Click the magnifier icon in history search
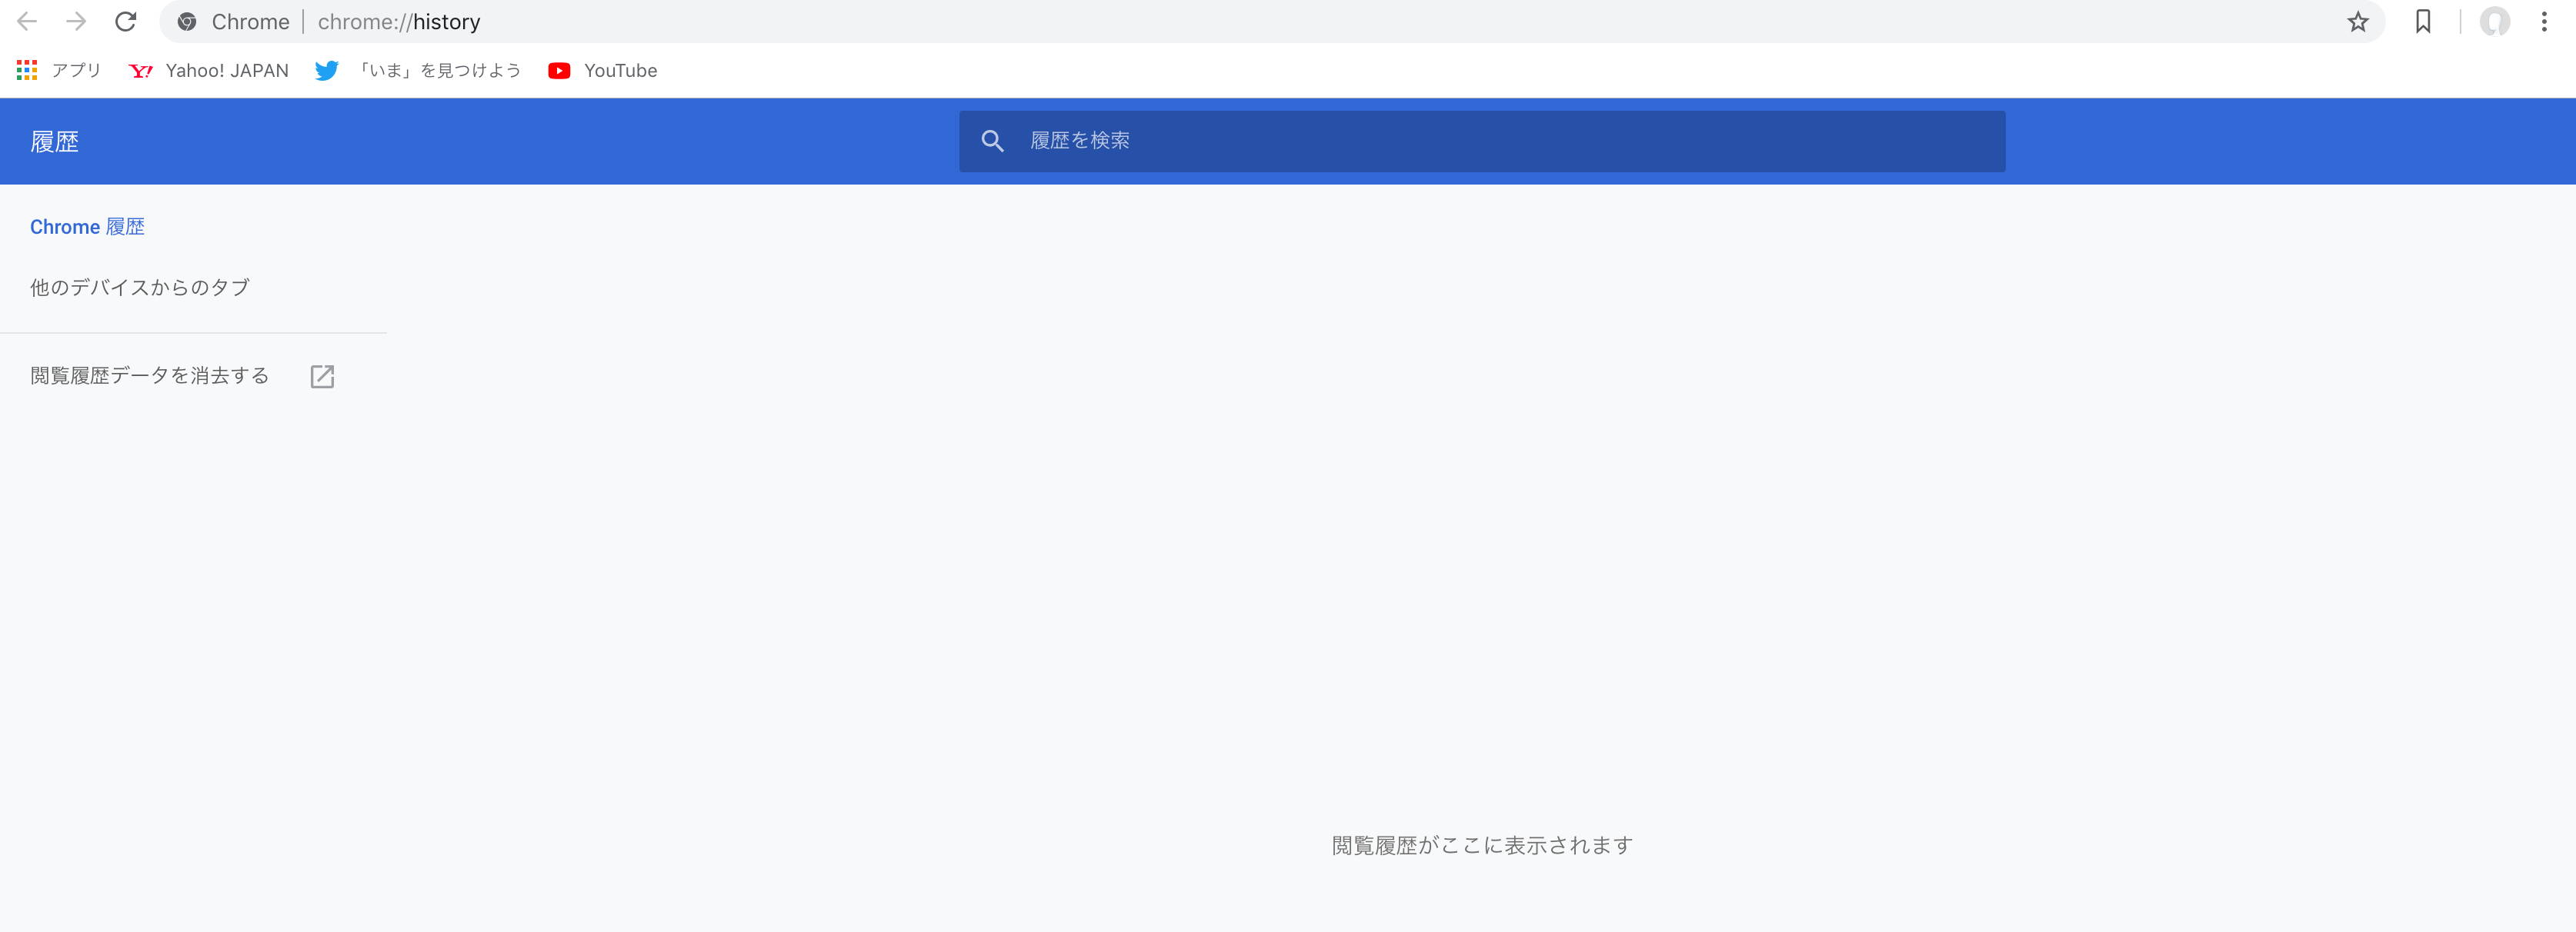This screenshot has height=932, width=2576. [x=992, y=141]
